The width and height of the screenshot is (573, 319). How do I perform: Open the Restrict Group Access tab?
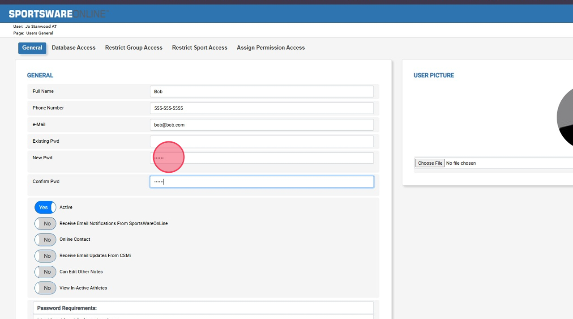[133, 48]
